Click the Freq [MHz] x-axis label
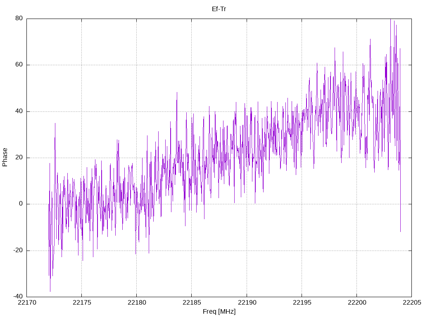The width and height of the screenshot is (423, 317). [219, 312]
